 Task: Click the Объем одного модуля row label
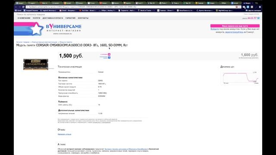(x=67, y=87)
